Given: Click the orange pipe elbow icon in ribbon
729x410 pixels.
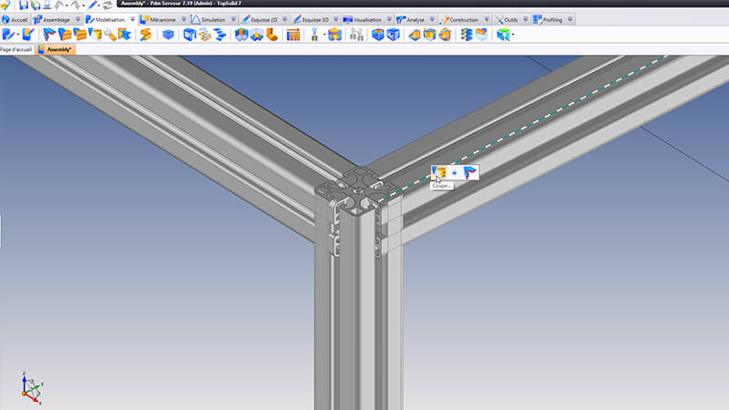Looking at the screenshot, I should pyautogui.click(x=271, y=35).
